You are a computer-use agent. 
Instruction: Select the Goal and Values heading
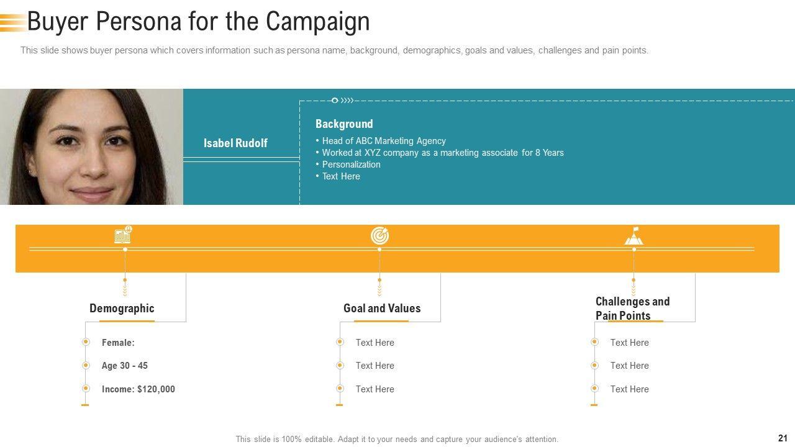tap(382, 309)
